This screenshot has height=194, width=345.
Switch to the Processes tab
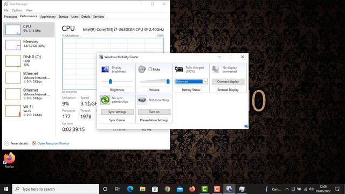coord(10,17)
